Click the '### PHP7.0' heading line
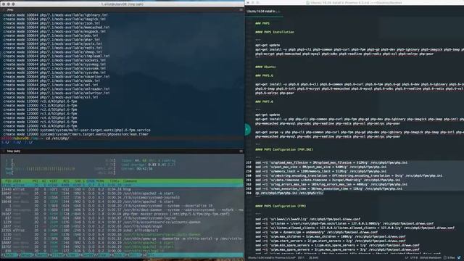464x261 pixels. click(264, 101)
